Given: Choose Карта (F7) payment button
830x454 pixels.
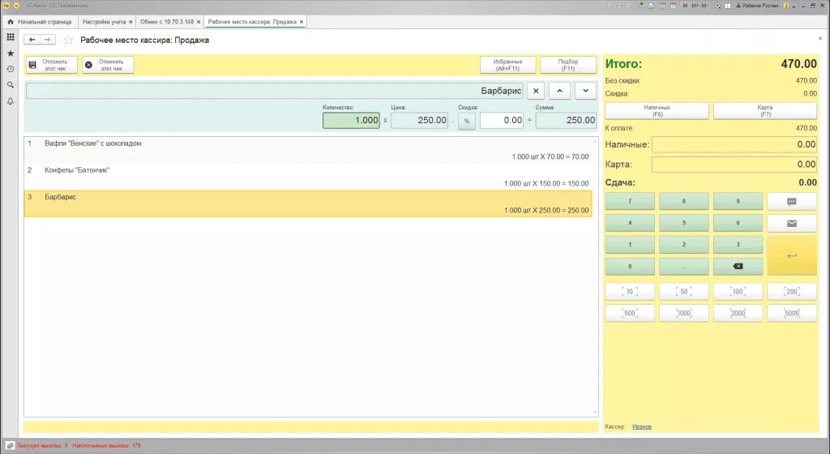Looking at the screenshot, I should pos(765,110).
